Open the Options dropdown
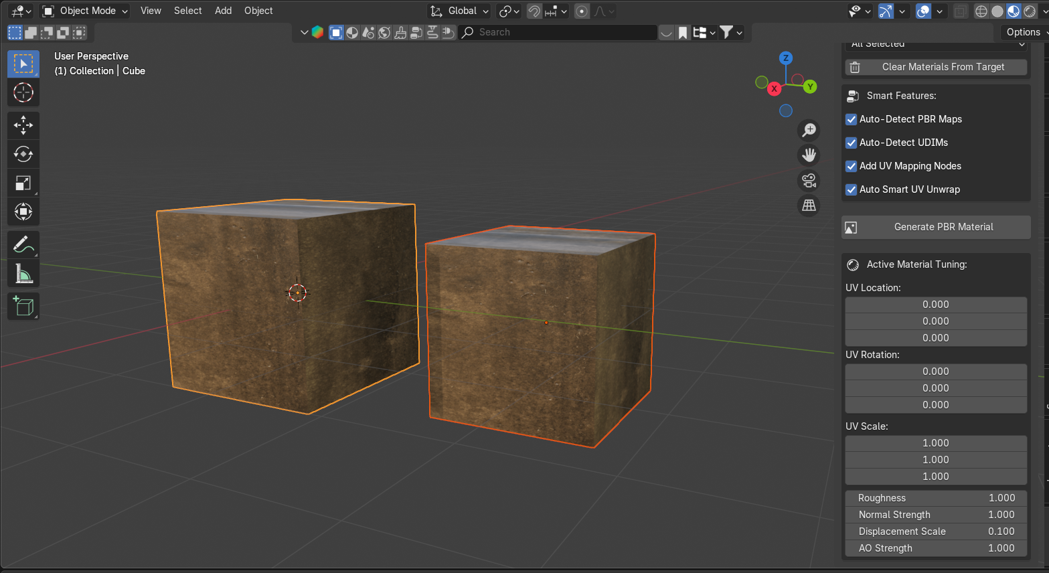This screenshot has width=1049, height=573. (x=1024, y=32)
